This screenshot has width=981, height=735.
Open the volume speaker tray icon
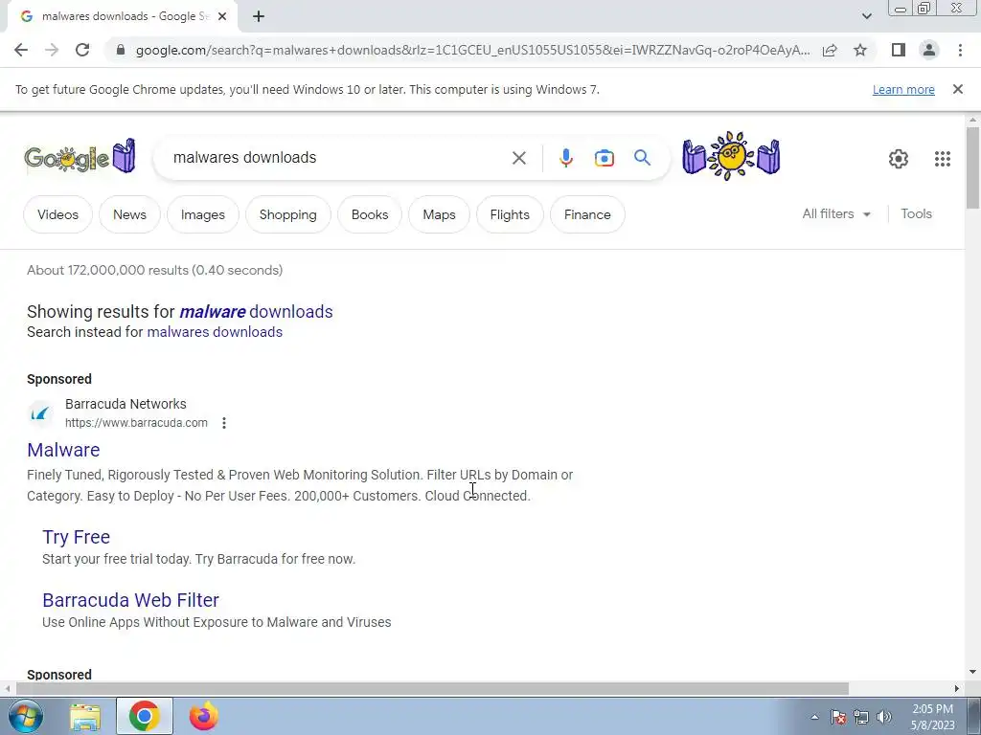click(x=884, y=717)
